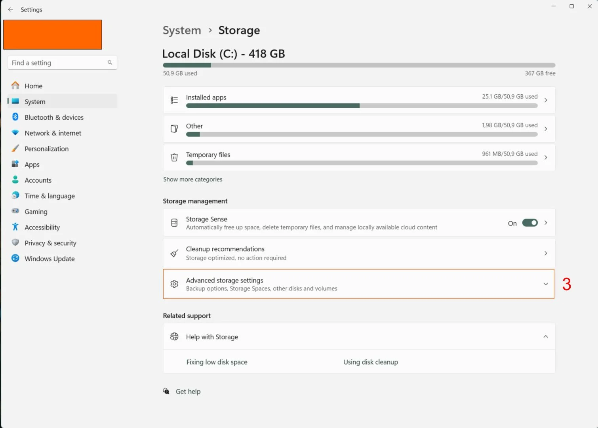Click '25,1 GB/50,9 GB used' value
The height and width of the screenshot is (428, 598).
click(510, 96)
